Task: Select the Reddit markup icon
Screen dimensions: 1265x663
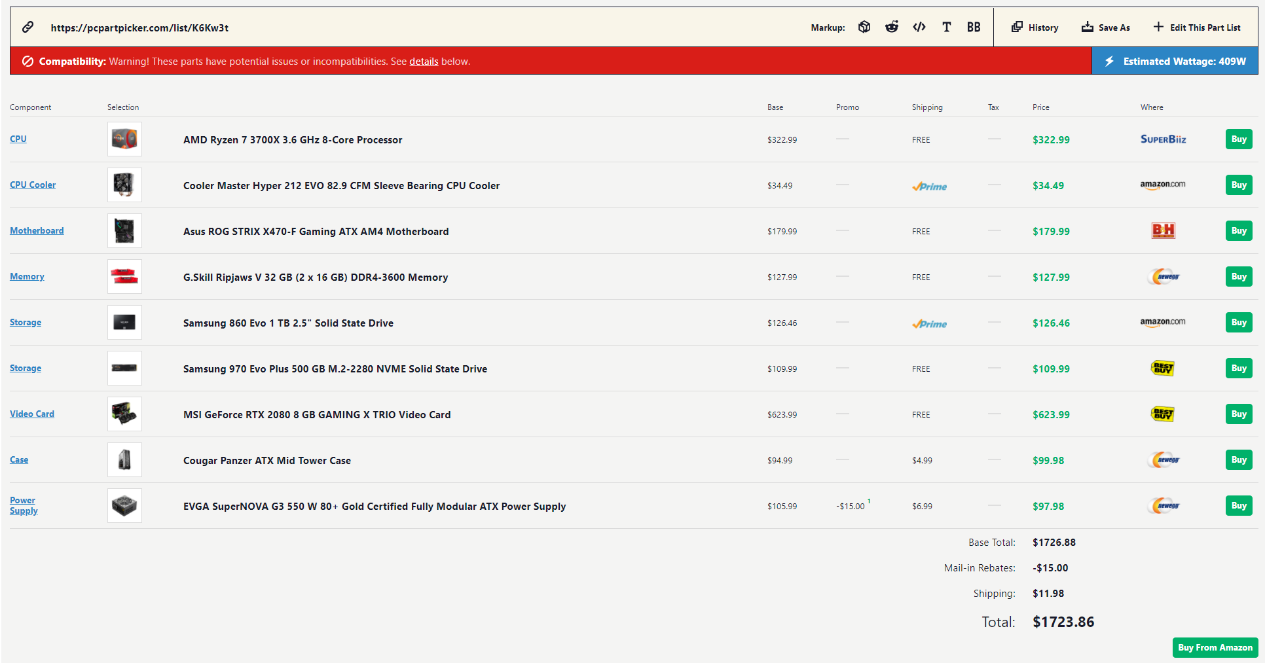Action: [892, 27]
